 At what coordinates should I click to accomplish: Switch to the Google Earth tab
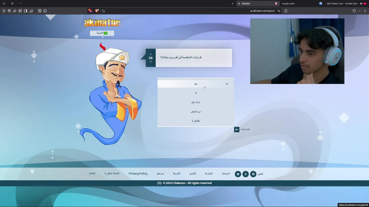(301, 3)
